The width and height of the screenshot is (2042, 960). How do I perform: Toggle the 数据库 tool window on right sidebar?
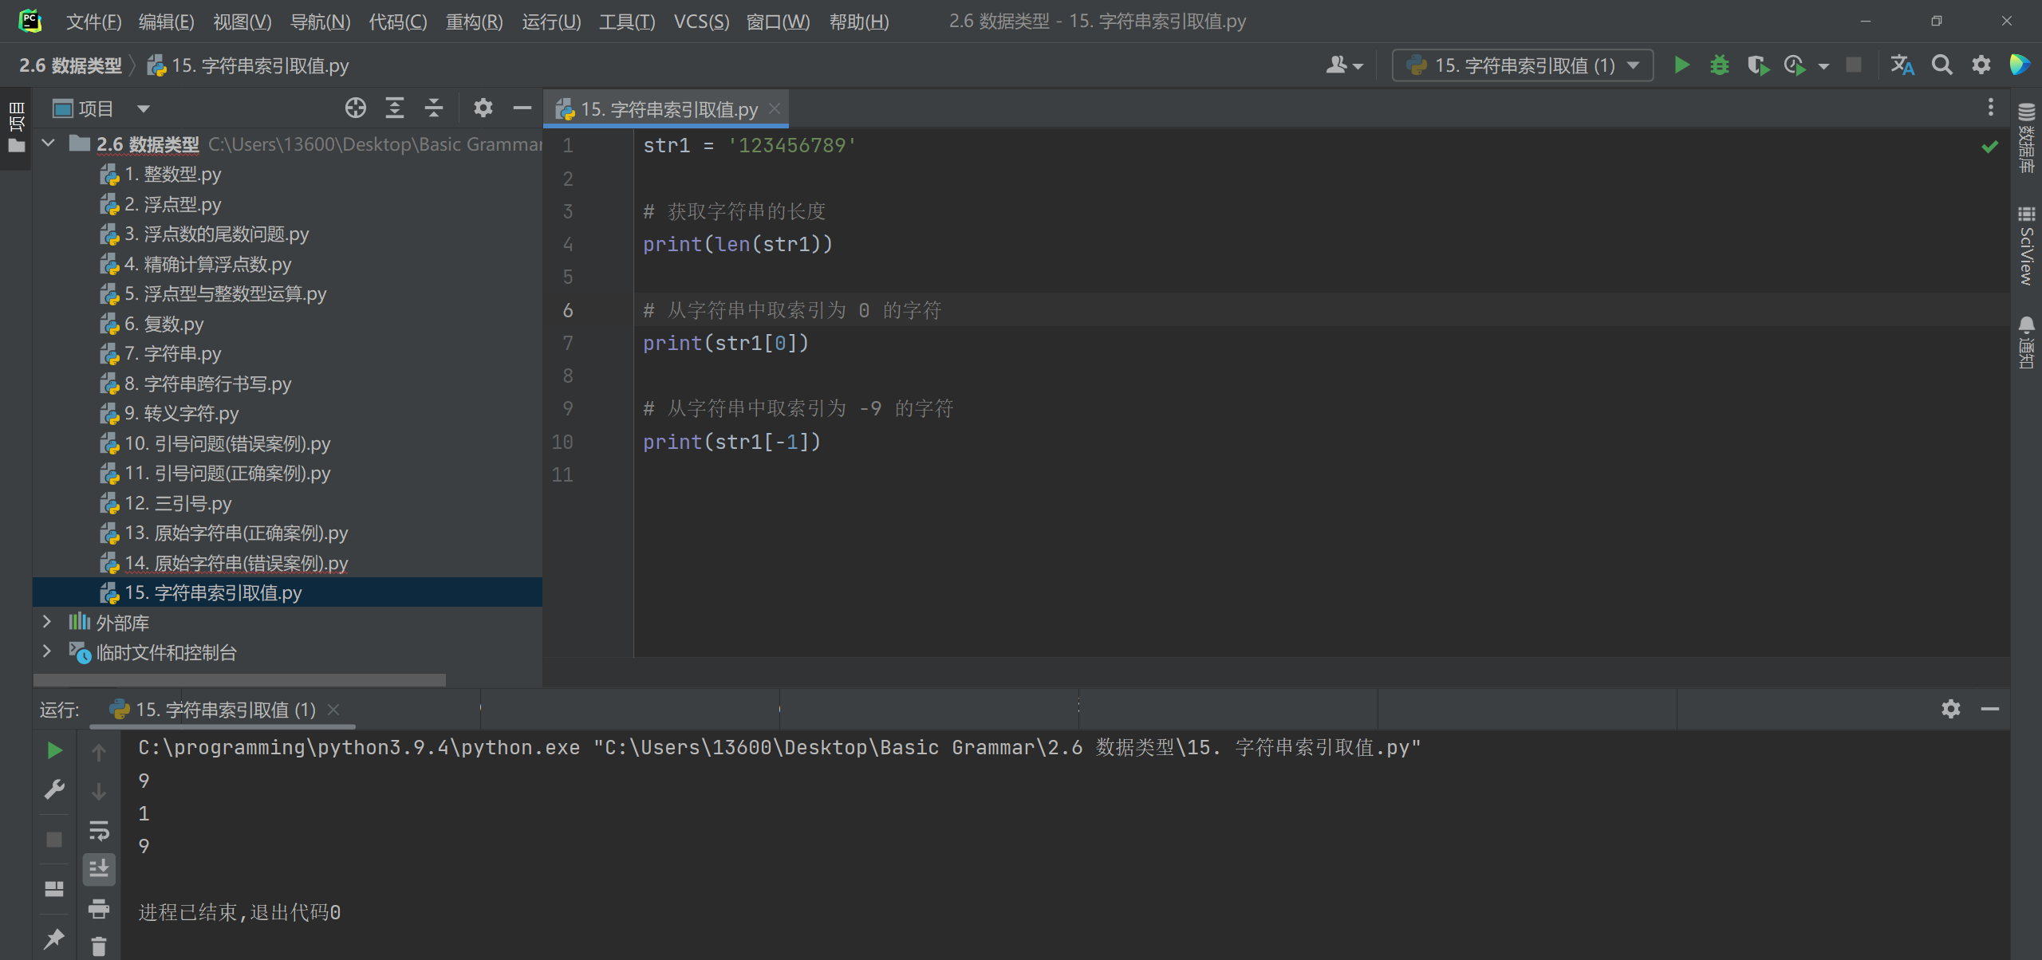pos(2026,138)
